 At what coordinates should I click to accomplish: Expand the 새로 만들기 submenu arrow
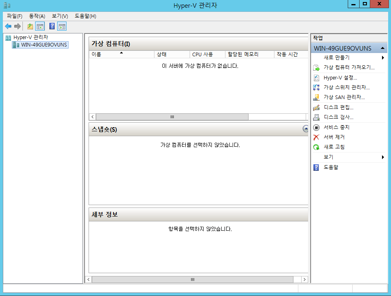(x=383, y=57)
